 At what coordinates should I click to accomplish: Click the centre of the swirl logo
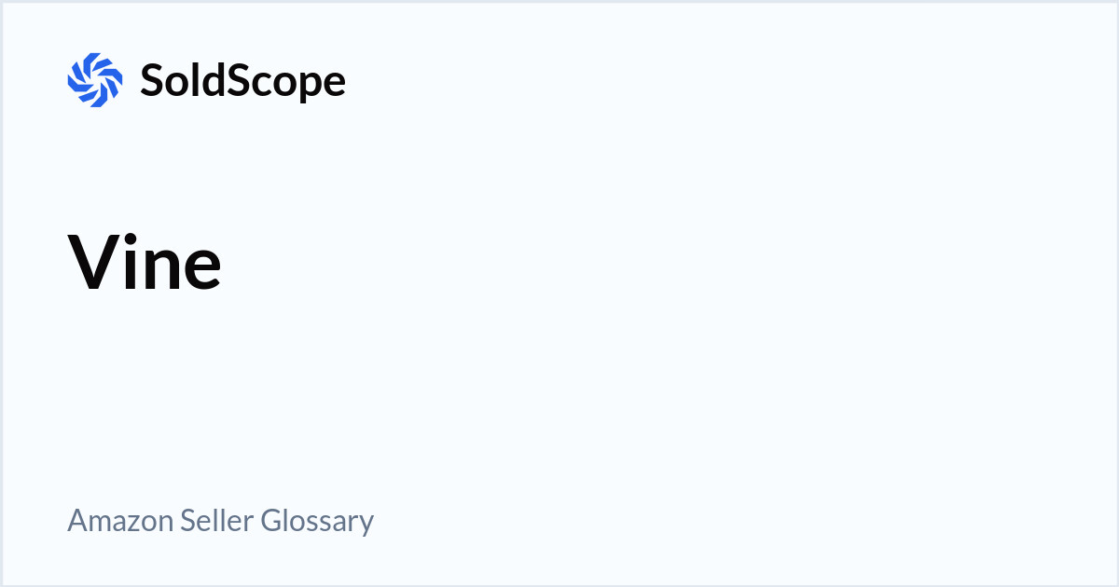[95, 80]
